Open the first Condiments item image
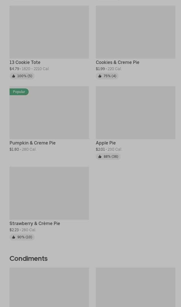The height and width of the screenshot is (307, 181). click(49, 287)
